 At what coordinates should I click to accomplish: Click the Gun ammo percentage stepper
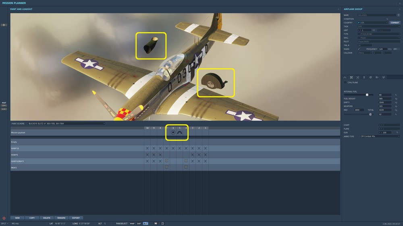pos(385,132)
